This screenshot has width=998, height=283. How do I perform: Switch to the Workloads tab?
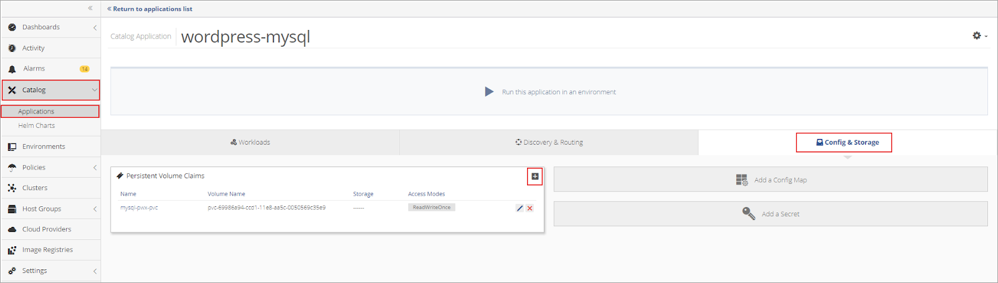coord(250,143)
